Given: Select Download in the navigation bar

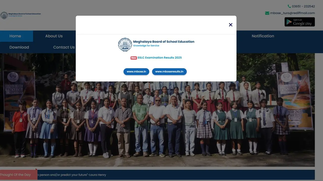Looking at the screenshot, I should tap(19, 47).
